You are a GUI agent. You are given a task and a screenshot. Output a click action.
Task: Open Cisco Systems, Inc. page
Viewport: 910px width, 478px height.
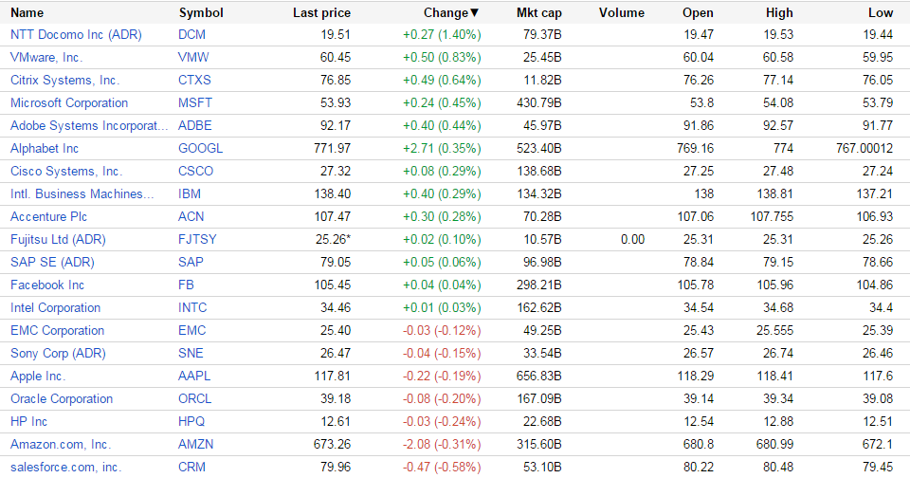point(66,171)
